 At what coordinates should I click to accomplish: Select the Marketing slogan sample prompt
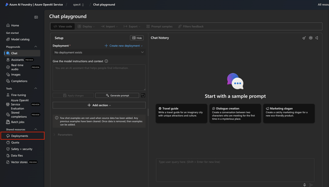tap(289, 113)
